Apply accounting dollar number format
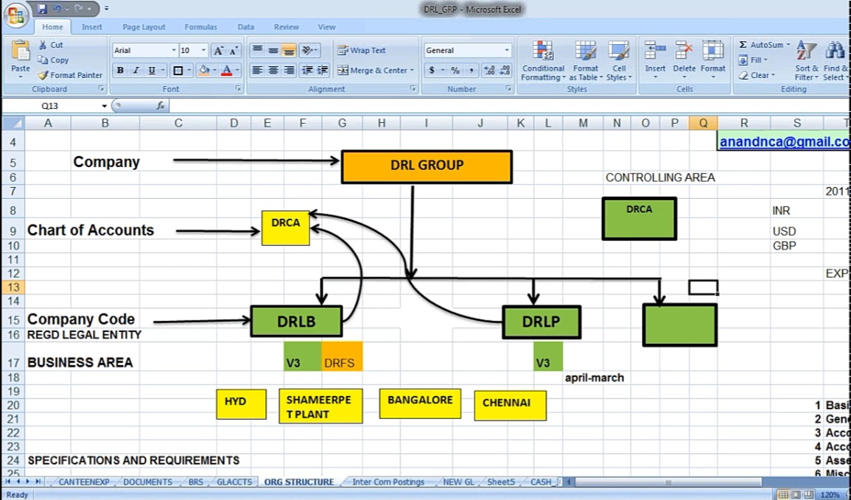This screenshot has width=851, height=500. point(432,71)
